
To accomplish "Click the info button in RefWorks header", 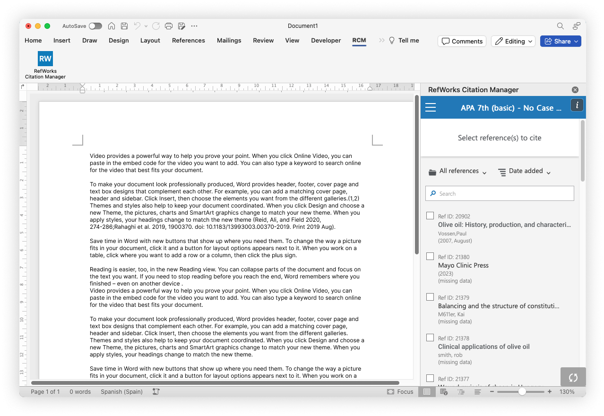I will tap(577, 105).
